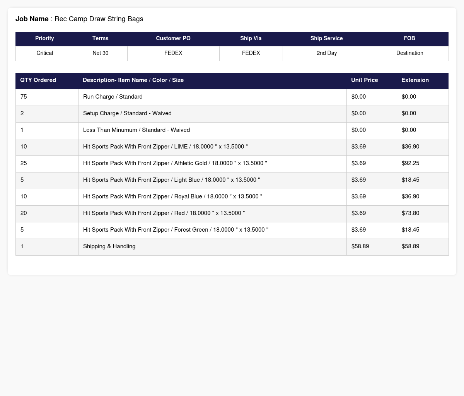Select the 2nd Day ship service cell
This screenshot has height=396, width=464.
[327, 53]
